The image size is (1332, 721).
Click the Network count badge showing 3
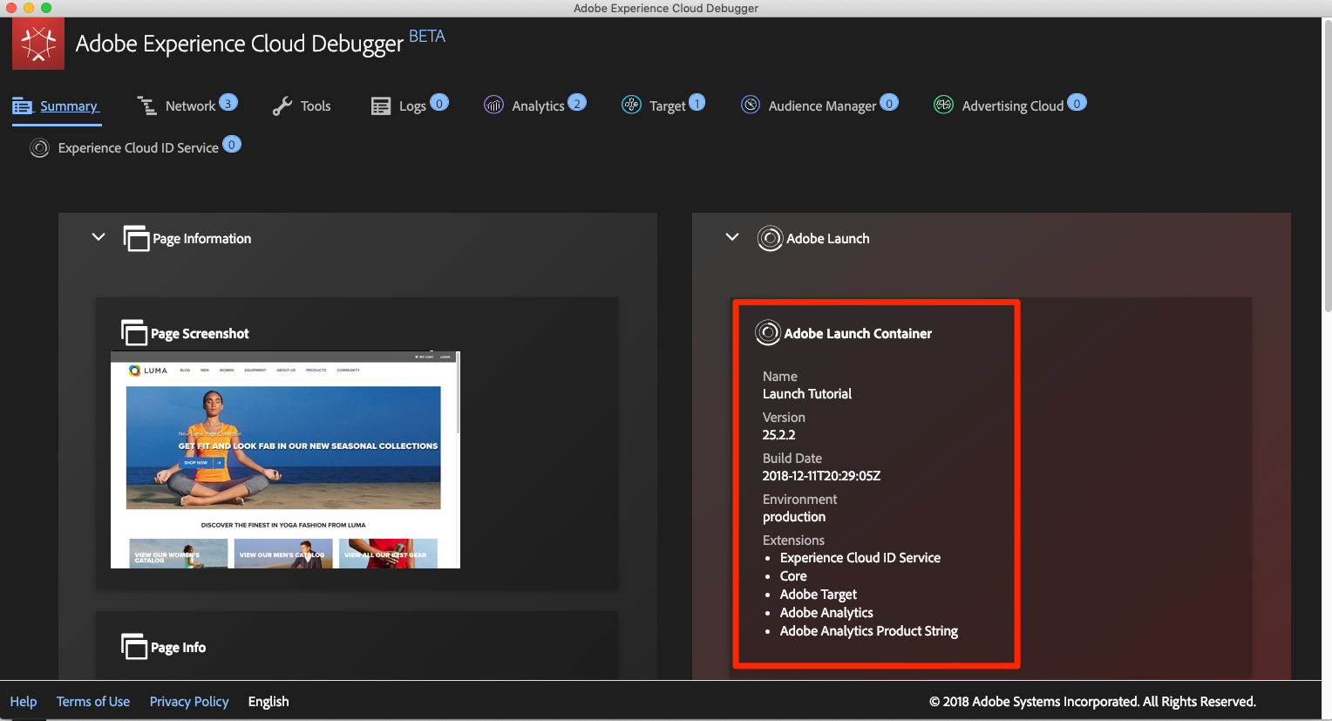[228, 103]
